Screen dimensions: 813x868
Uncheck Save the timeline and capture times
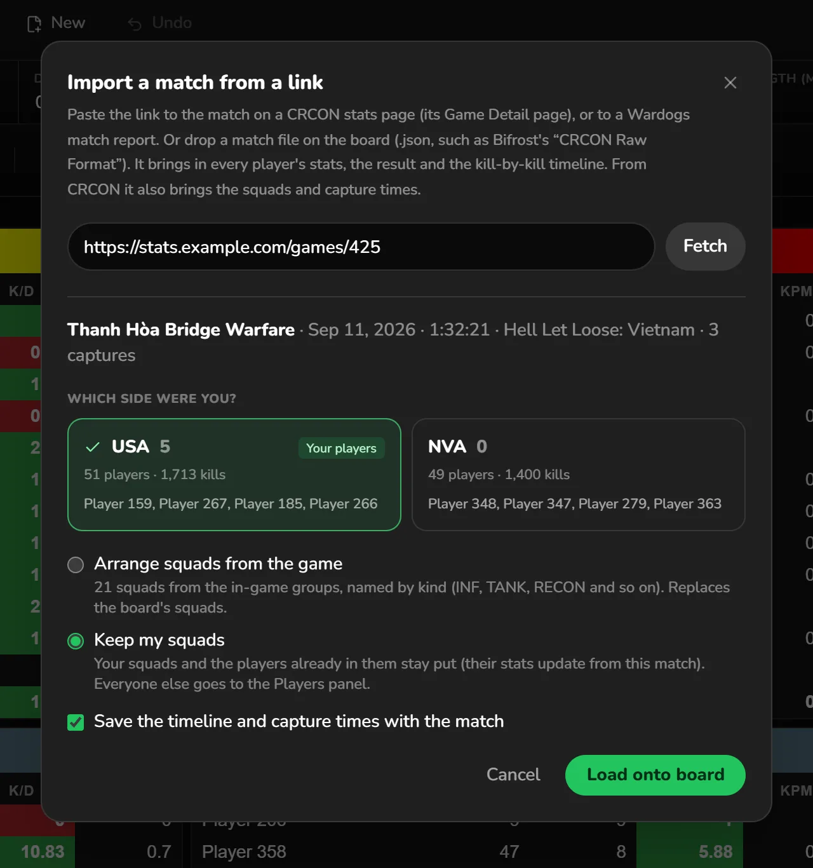coord(76,722)
